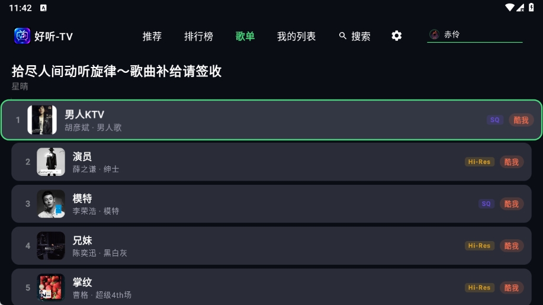Open the settings gear icon
The width and height of the screenshot is (543, 305).
[x=397, y=36]
